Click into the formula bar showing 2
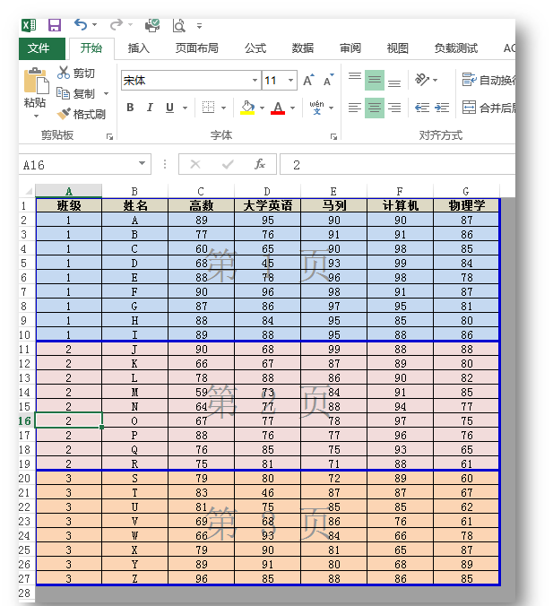This screenshot has height=606, width=553. 398,164
